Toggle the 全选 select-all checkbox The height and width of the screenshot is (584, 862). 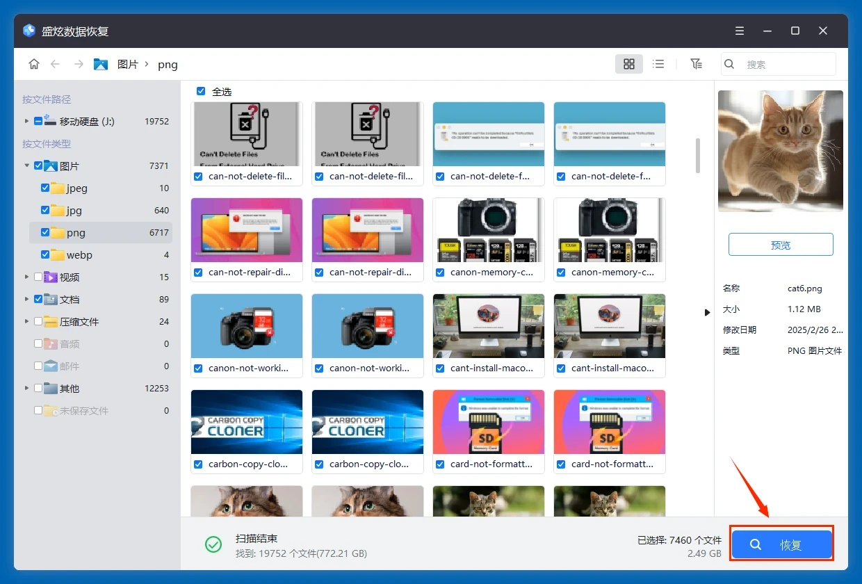(x=201, y=91)
